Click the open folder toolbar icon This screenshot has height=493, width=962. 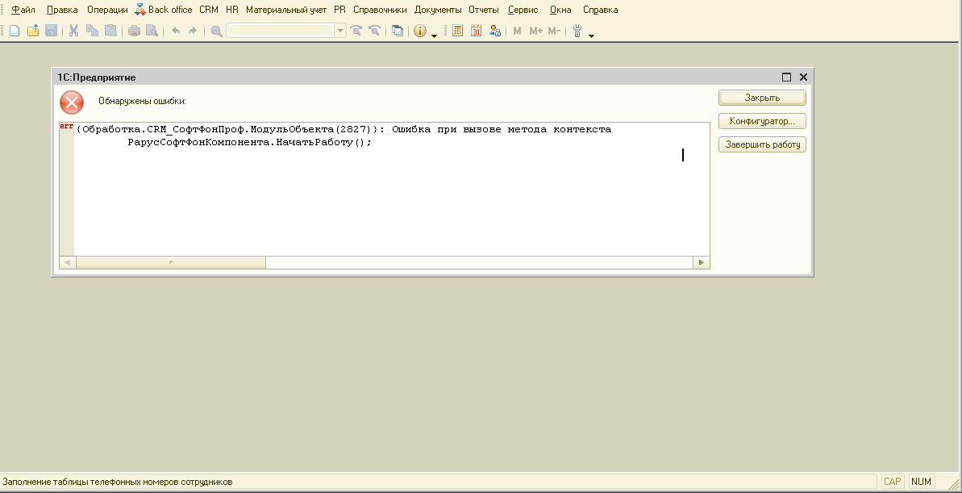32,31
